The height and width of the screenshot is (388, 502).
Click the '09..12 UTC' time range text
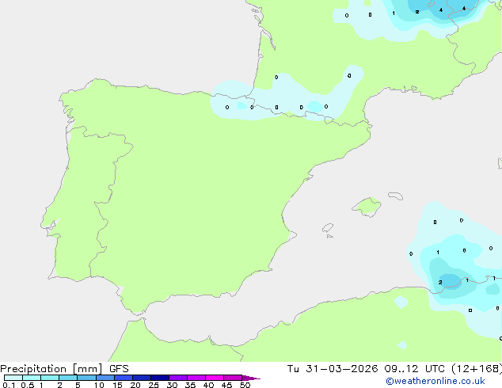tap(415, 369)
